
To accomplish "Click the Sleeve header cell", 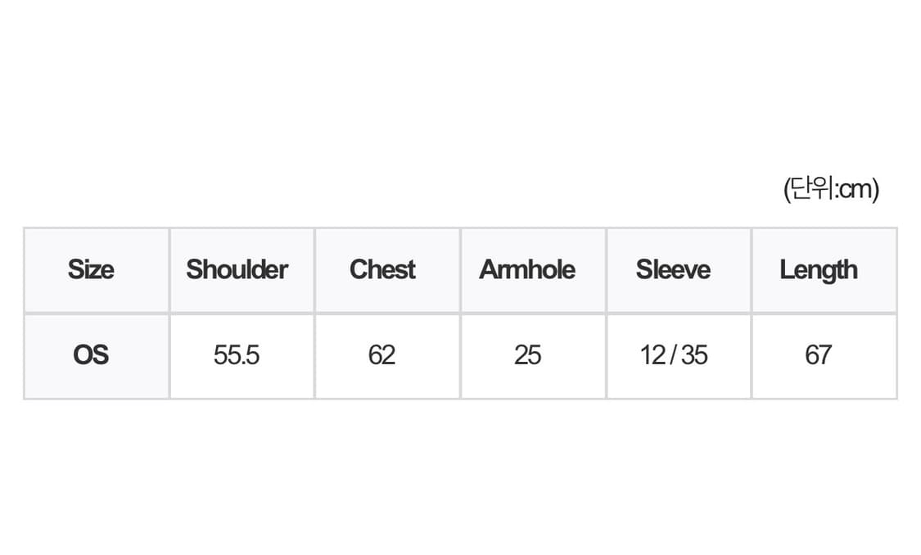I will coord(673,270).
